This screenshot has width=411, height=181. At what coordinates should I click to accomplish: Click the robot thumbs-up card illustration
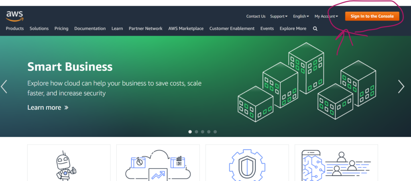pos(66,165)
